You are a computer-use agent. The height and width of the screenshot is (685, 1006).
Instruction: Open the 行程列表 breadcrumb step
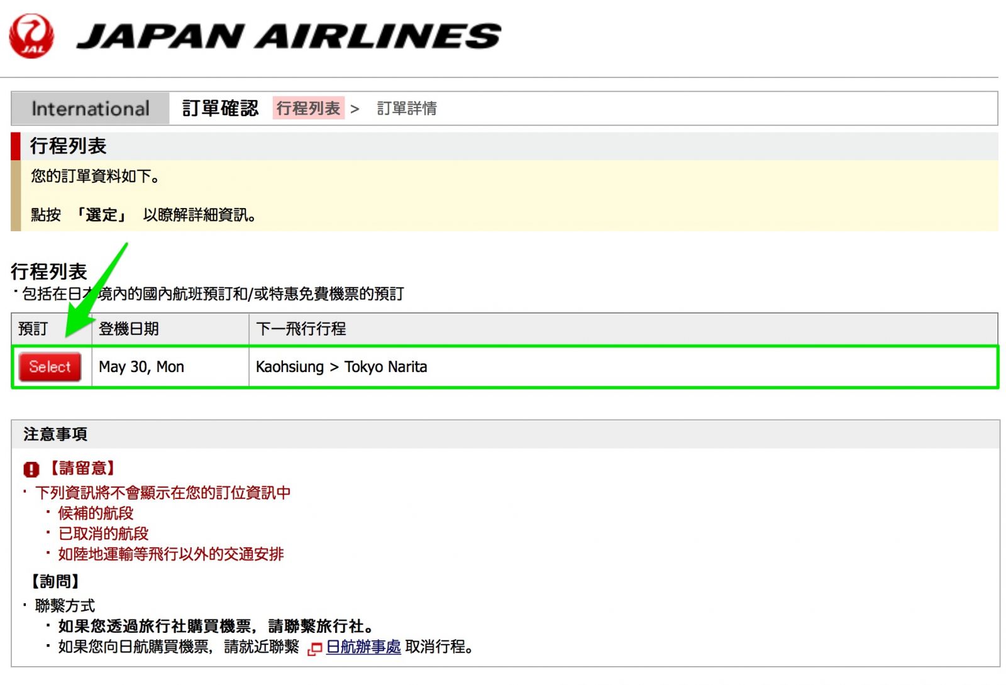click(308, 108)
